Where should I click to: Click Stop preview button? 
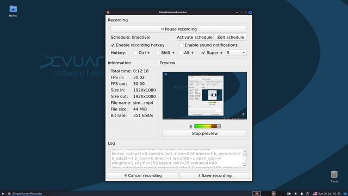point(204,133)
